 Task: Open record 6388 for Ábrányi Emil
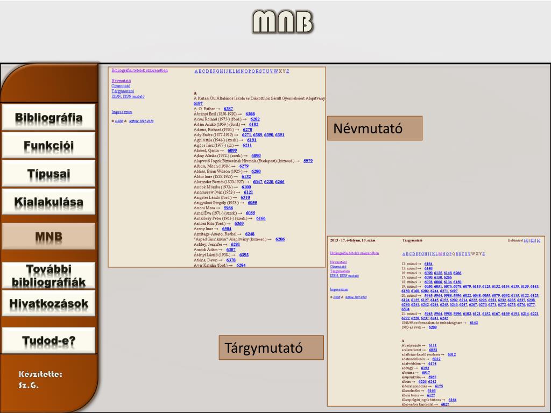tap(250, 114)
